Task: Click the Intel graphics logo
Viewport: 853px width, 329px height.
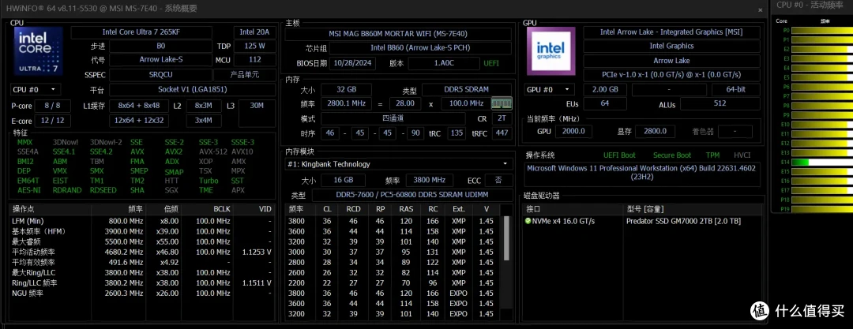Action: tap(551, 50)
